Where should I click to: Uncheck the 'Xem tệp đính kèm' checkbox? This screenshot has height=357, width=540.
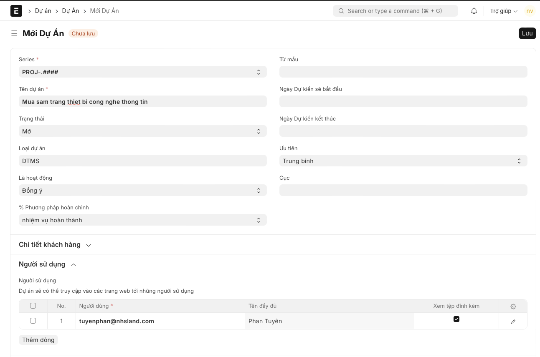[456, 319]
